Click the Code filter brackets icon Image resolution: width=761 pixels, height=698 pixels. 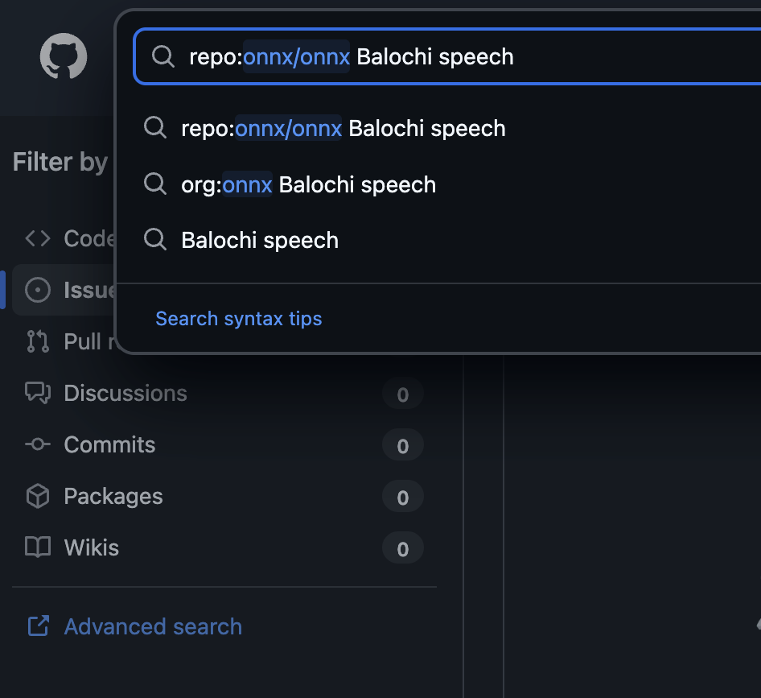click(x=38, y=238)
